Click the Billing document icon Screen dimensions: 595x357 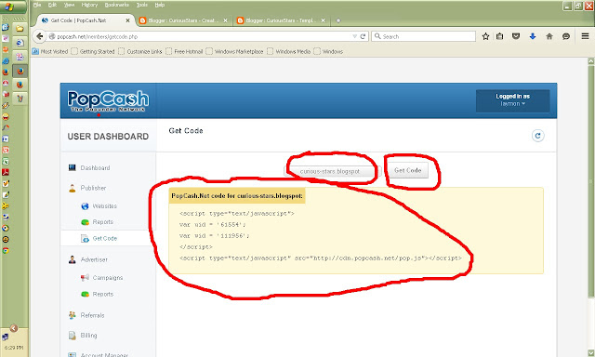(73, 336)
